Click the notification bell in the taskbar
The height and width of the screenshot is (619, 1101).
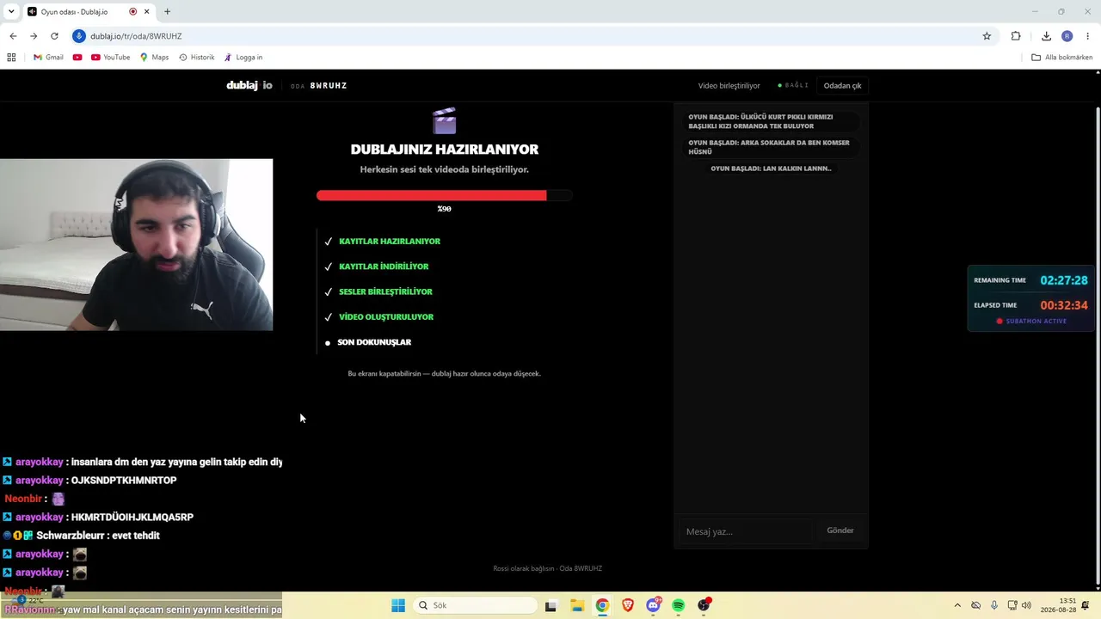coord(1086,605)
